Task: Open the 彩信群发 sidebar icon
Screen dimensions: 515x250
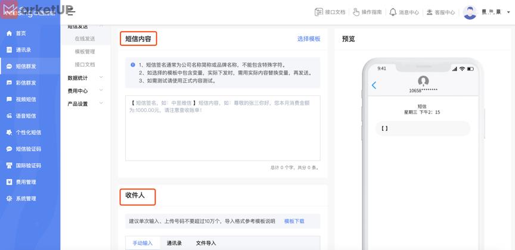Action: point(9,83)
